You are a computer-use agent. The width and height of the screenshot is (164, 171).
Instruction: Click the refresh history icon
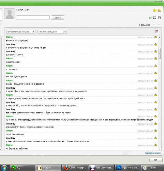150,18
